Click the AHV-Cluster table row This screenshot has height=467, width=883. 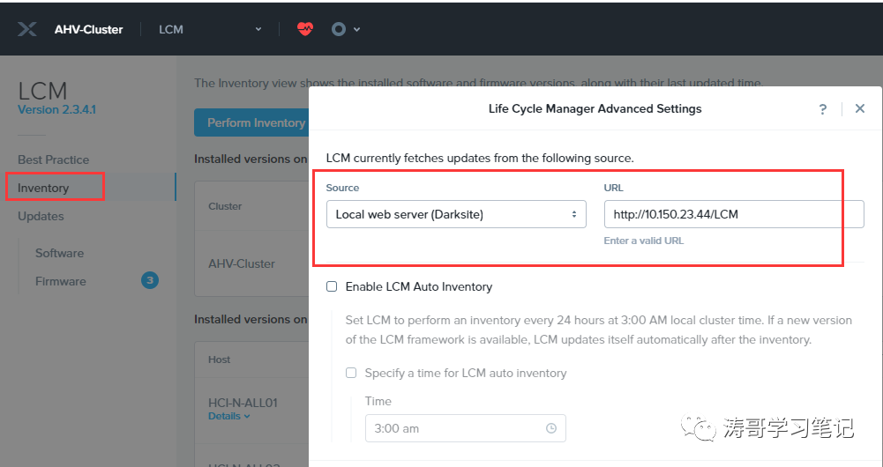coord(251,263)
